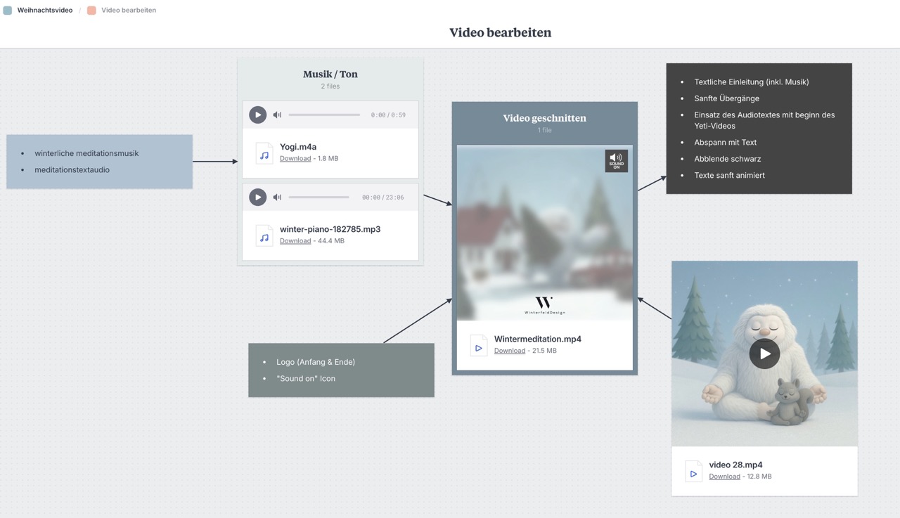Download the winter-piano-182785.mp3 file

coord(295,241)
